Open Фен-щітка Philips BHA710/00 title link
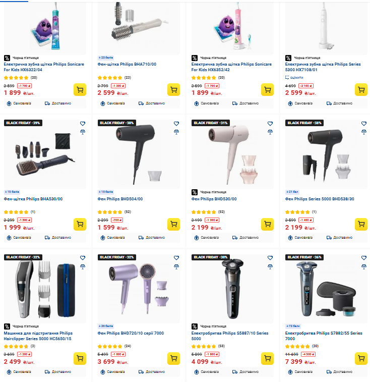370x382 pixels. coord(127,64)
